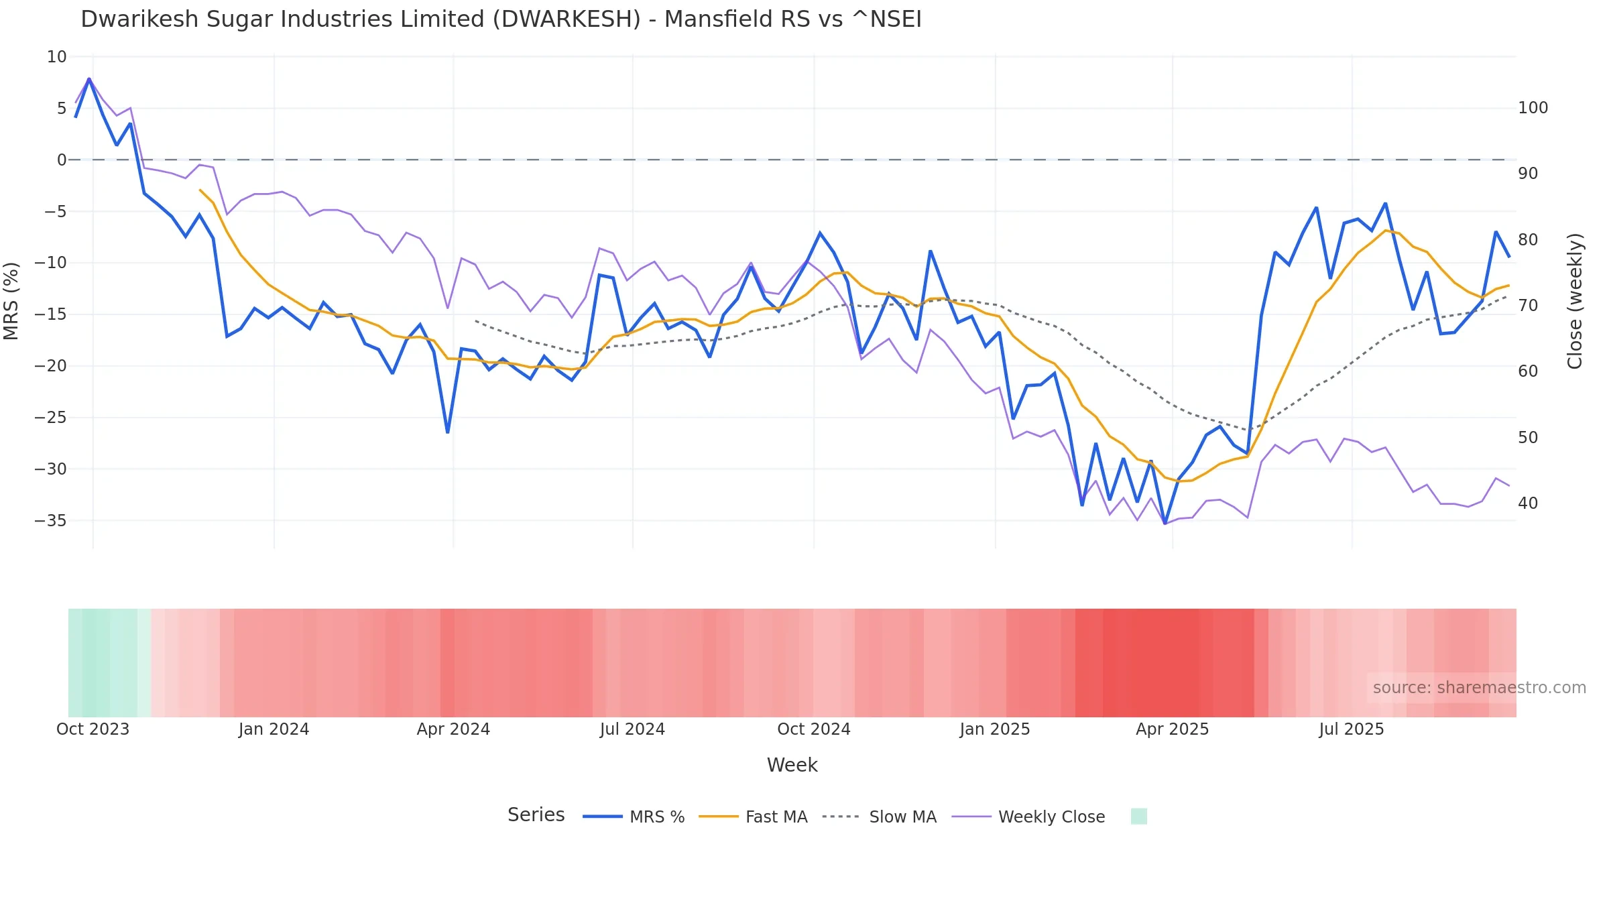Toggle the Fast MA legend entry

[x=753, y=817]
